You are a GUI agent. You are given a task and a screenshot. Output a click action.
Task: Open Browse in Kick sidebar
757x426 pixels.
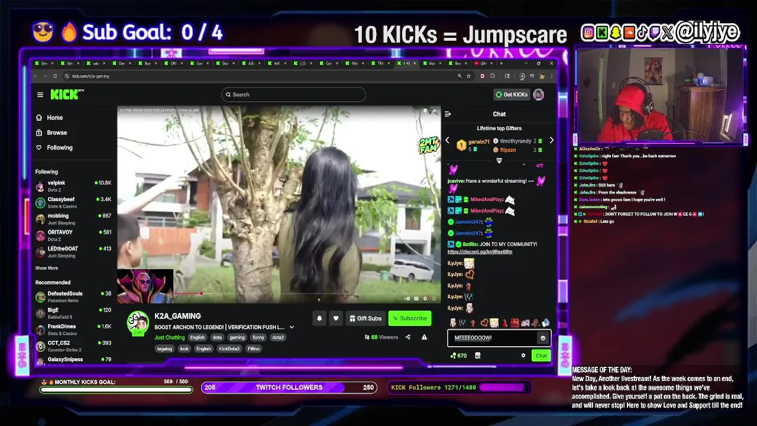(x=51, y=133)
